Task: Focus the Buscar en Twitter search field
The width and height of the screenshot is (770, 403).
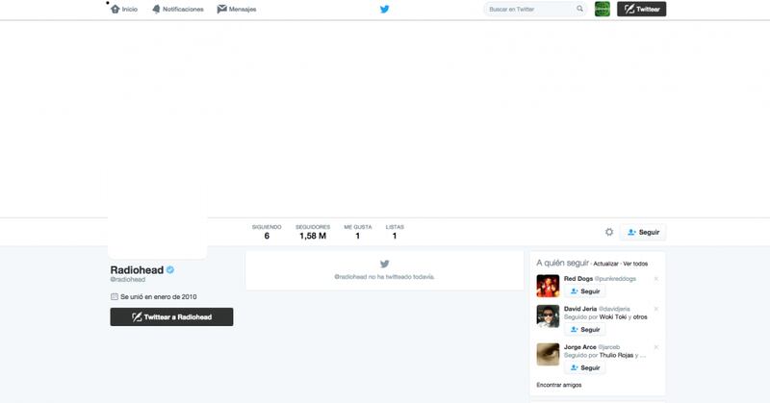Action: (535, 9)
